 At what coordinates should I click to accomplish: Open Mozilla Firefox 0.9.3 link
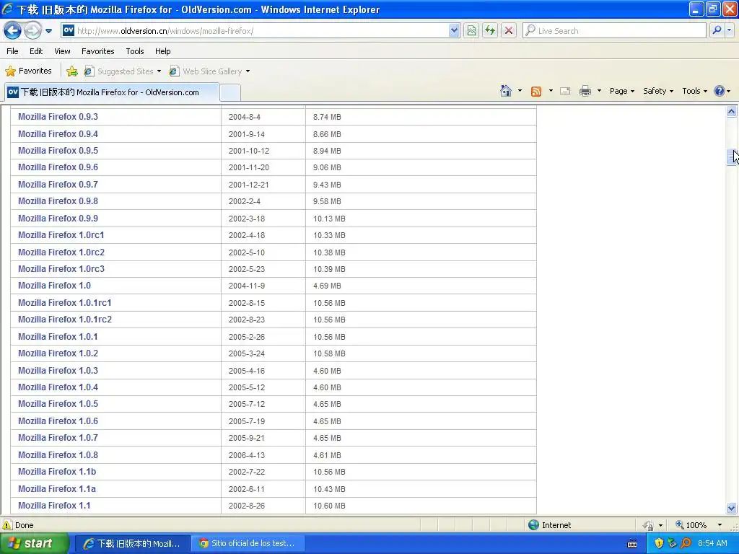pos(58,117)
